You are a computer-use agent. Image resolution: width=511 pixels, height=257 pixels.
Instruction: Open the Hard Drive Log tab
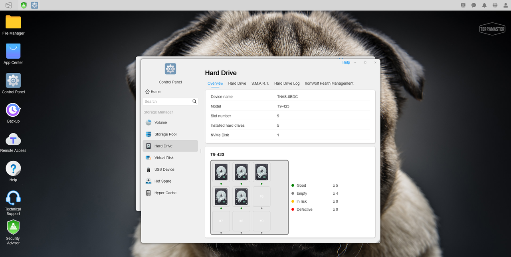(x=287, y=84)
